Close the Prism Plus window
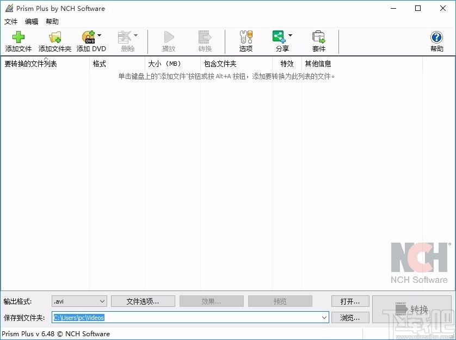 point(442,9)
